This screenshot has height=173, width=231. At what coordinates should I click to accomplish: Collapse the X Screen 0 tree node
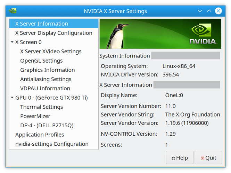[12, 42]
